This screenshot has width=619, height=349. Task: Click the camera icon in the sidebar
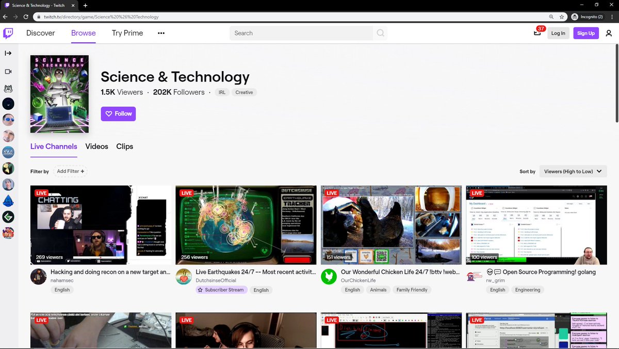(x=8, y=72)
